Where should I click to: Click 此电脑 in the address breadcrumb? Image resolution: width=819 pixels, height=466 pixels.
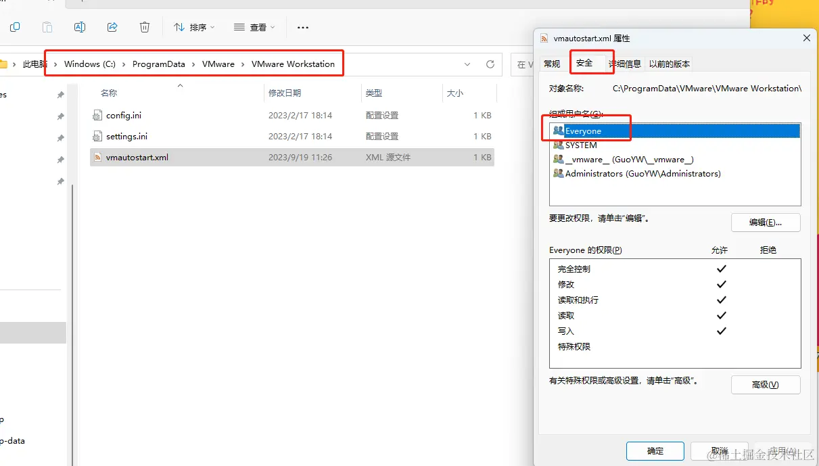pos(34,64)
